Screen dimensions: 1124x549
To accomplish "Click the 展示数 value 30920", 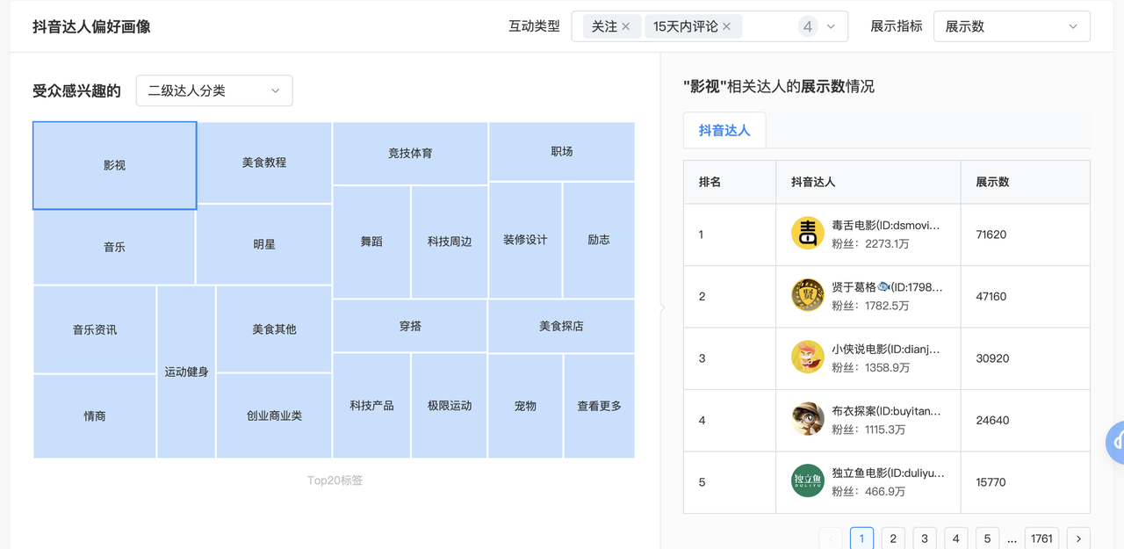I will [x=992, y=358].
